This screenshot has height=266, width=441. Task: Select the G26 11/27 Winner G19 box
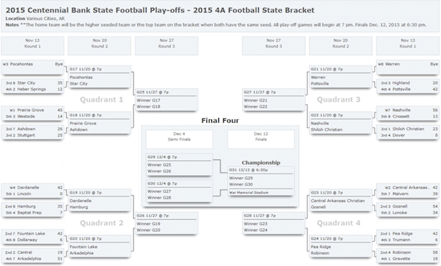[x=166, y=223]
